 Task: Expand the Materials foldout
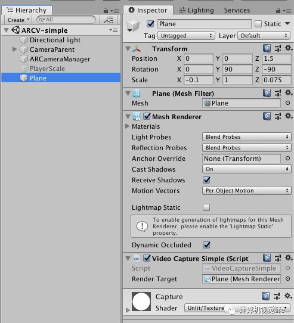click(128, 126)
